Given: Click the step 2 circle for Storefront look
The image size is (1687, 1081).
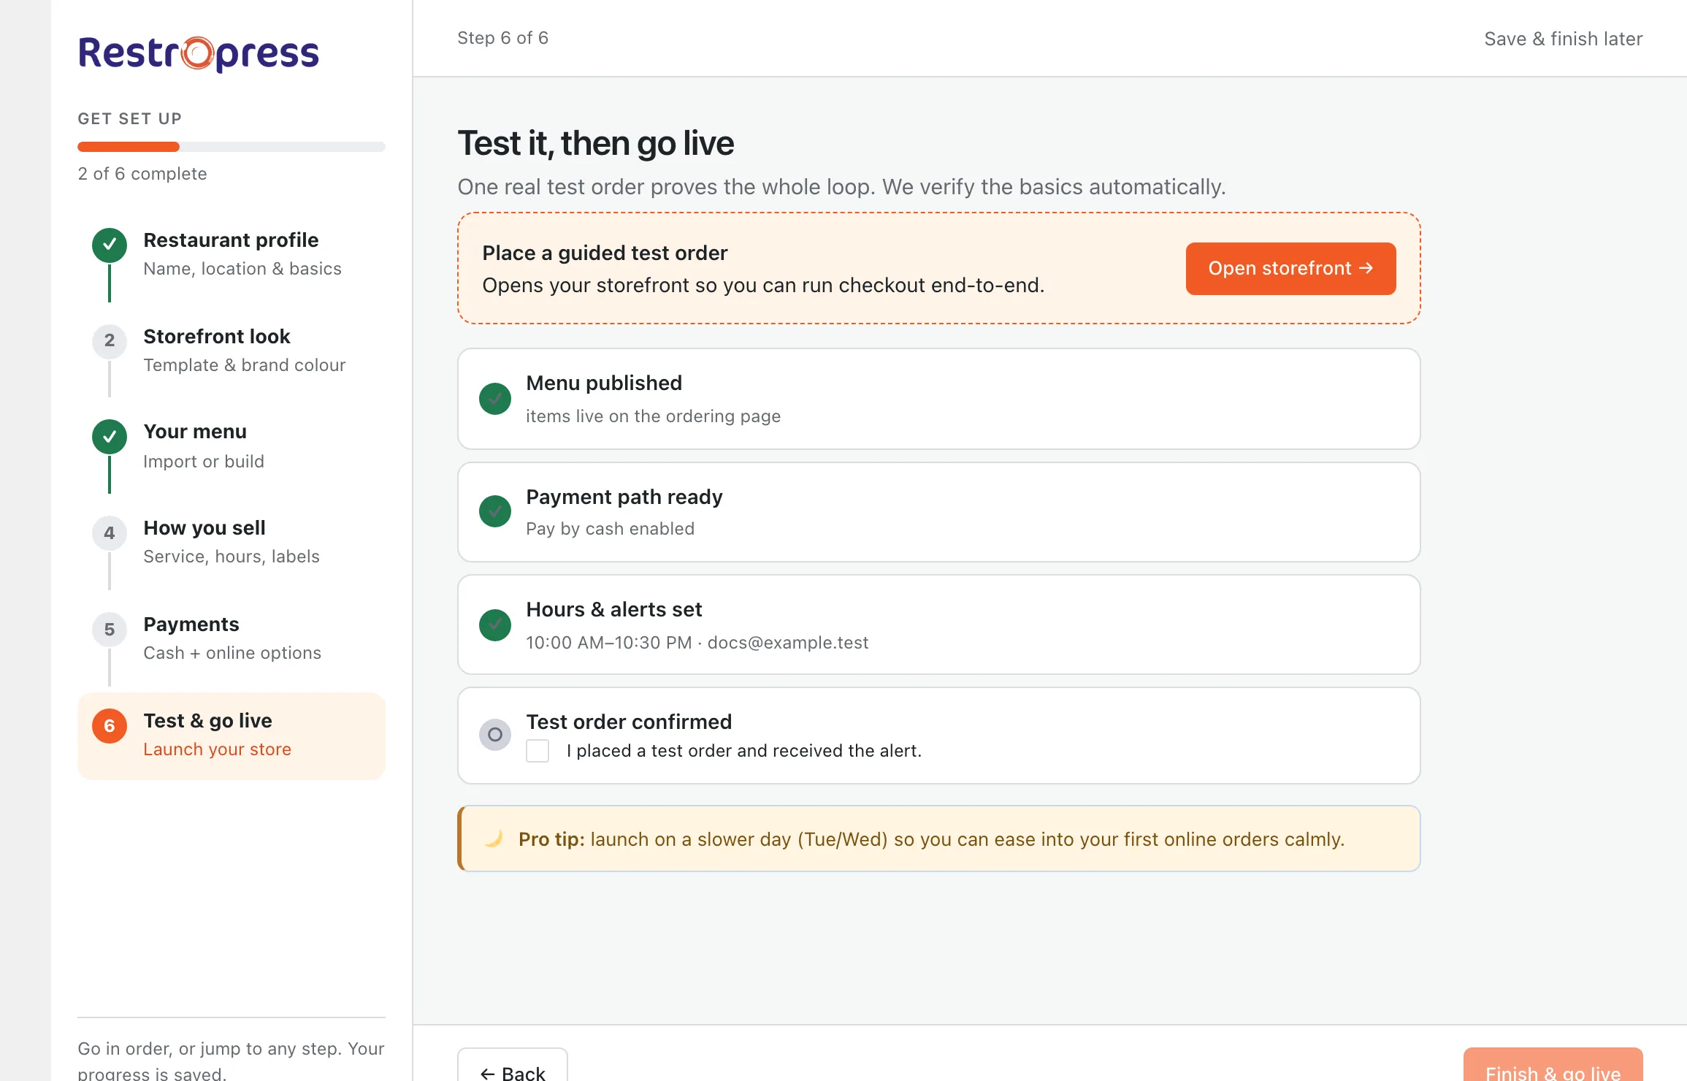Looking at the screenshot, I should click(x=110, y=340).
